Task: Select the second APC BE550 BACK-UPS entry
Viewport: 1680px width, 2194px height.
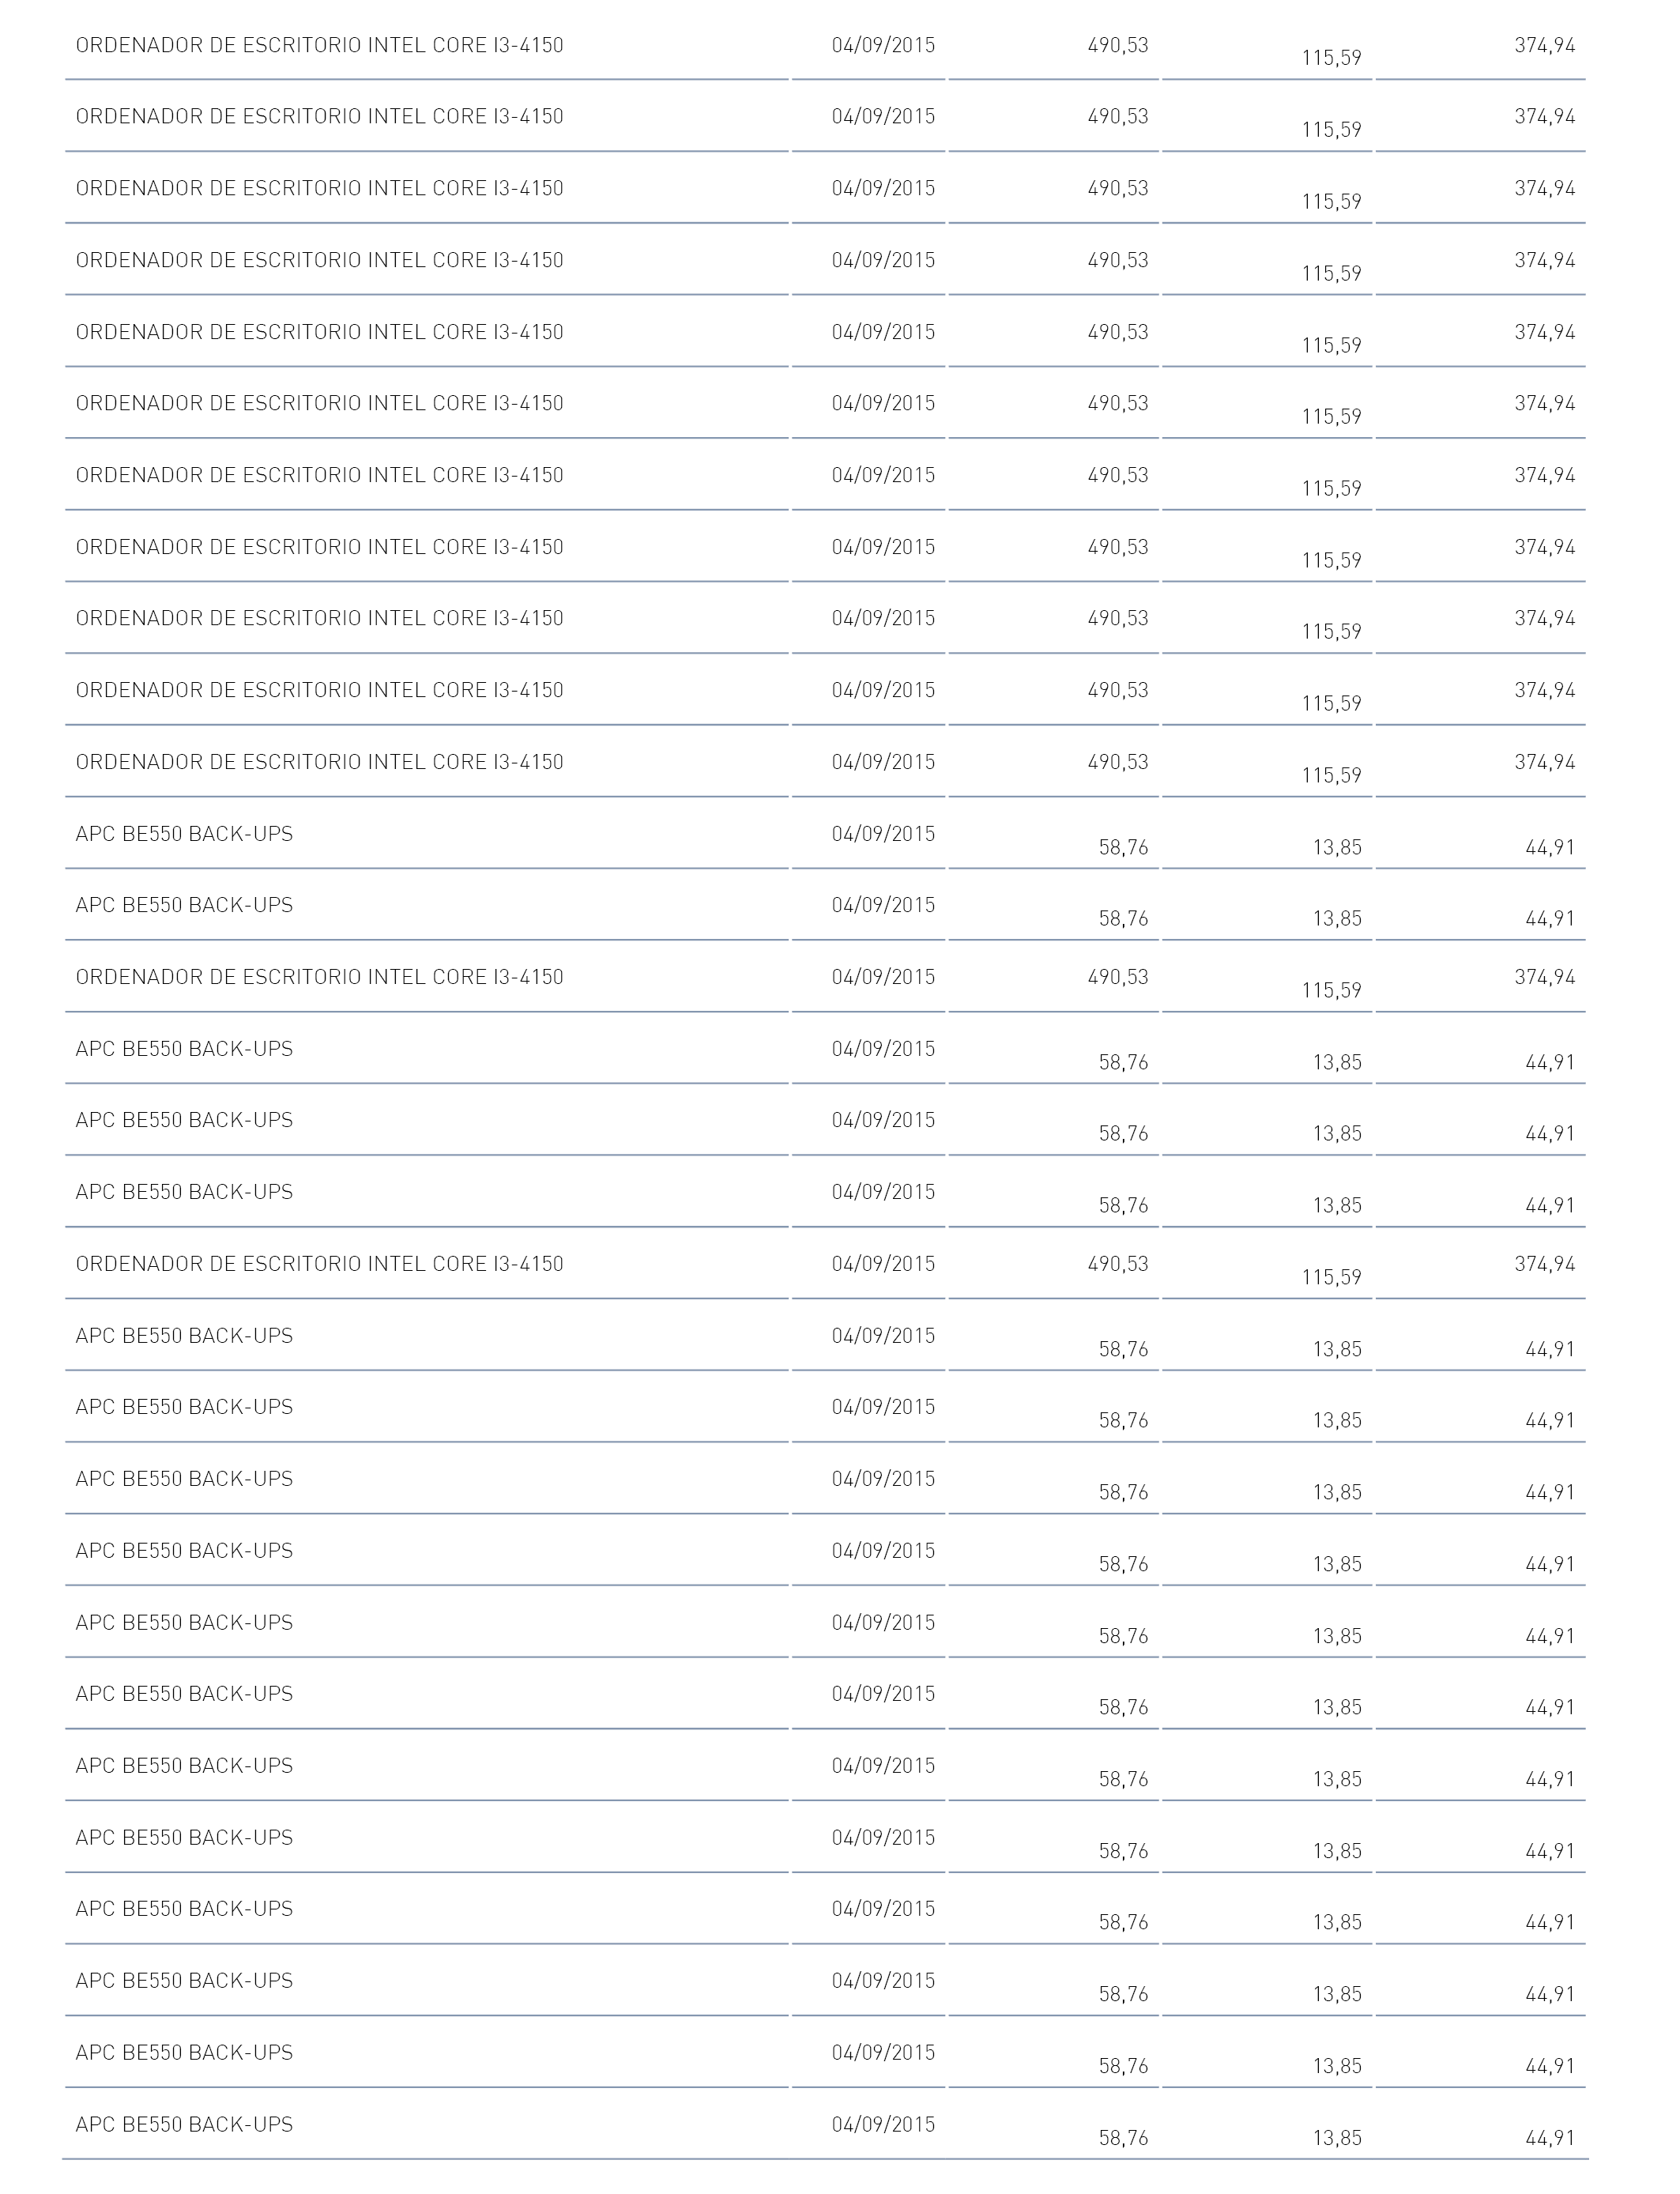Action: click(184, 905)
